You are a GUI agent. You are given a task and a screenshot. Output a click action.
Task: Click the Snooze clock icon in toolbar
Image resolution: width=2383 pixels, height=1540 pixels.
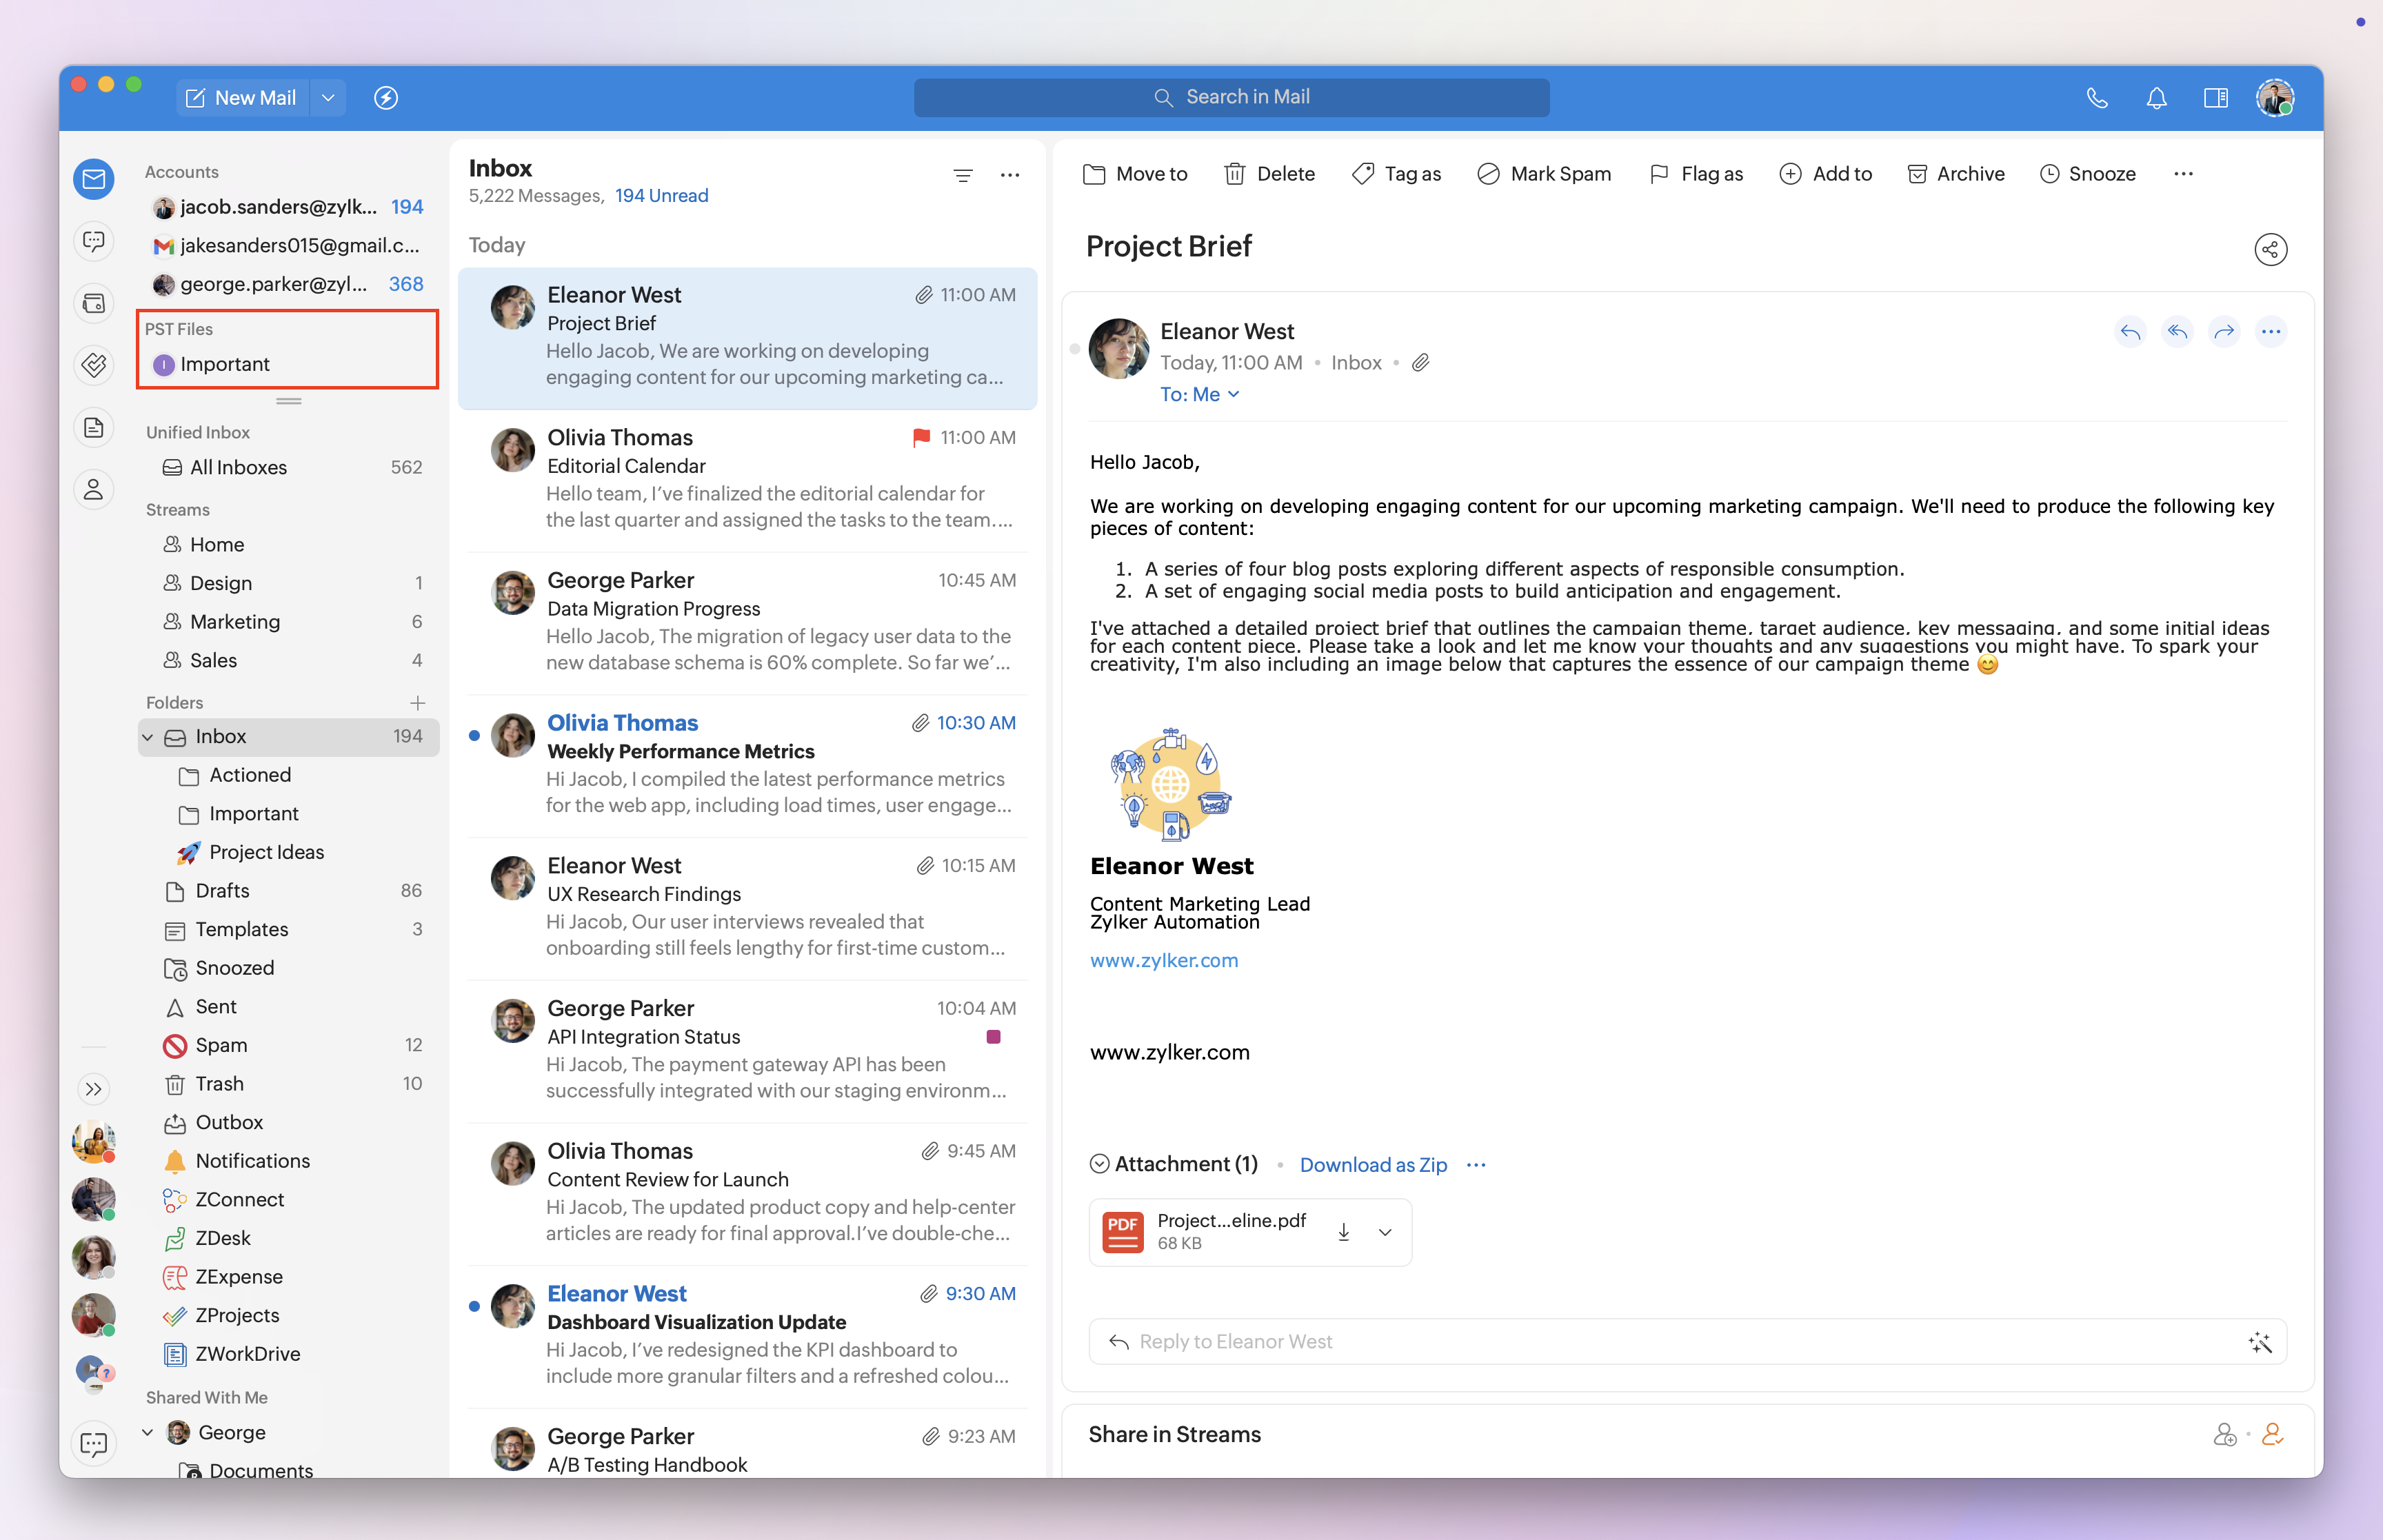pyautogui.click(x=2049, y=174)
